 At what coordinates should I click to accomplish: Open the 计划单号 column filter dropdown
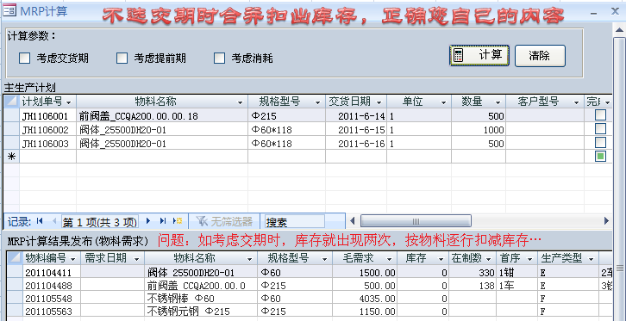coord(69,102)
